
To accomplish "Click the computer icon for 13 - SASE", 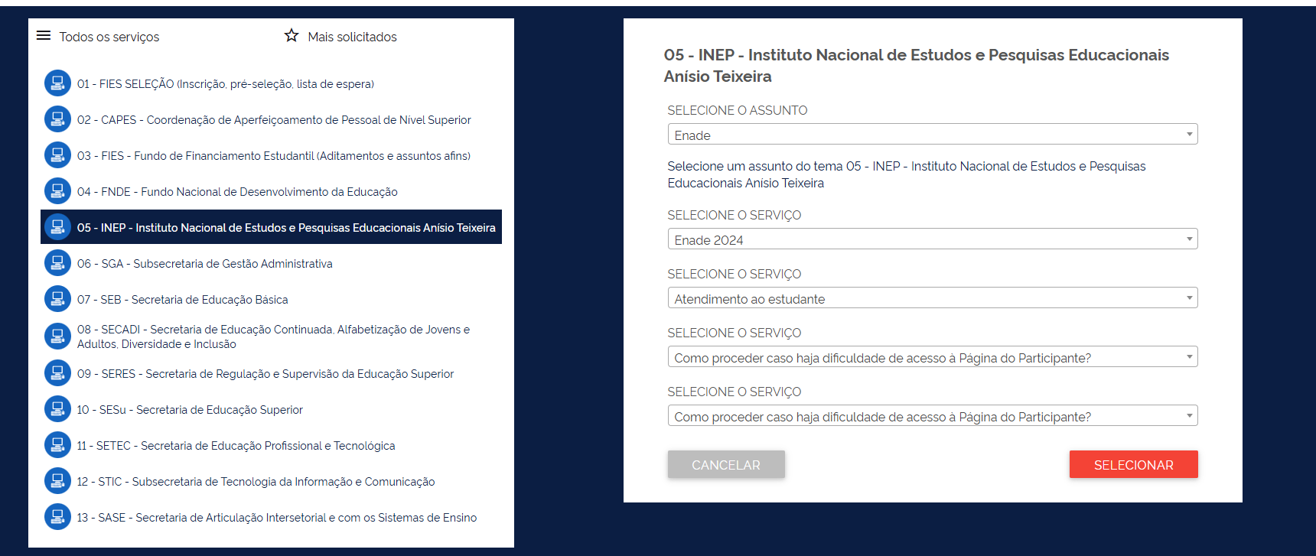I will pyautogui.click(x=57, y=517).
